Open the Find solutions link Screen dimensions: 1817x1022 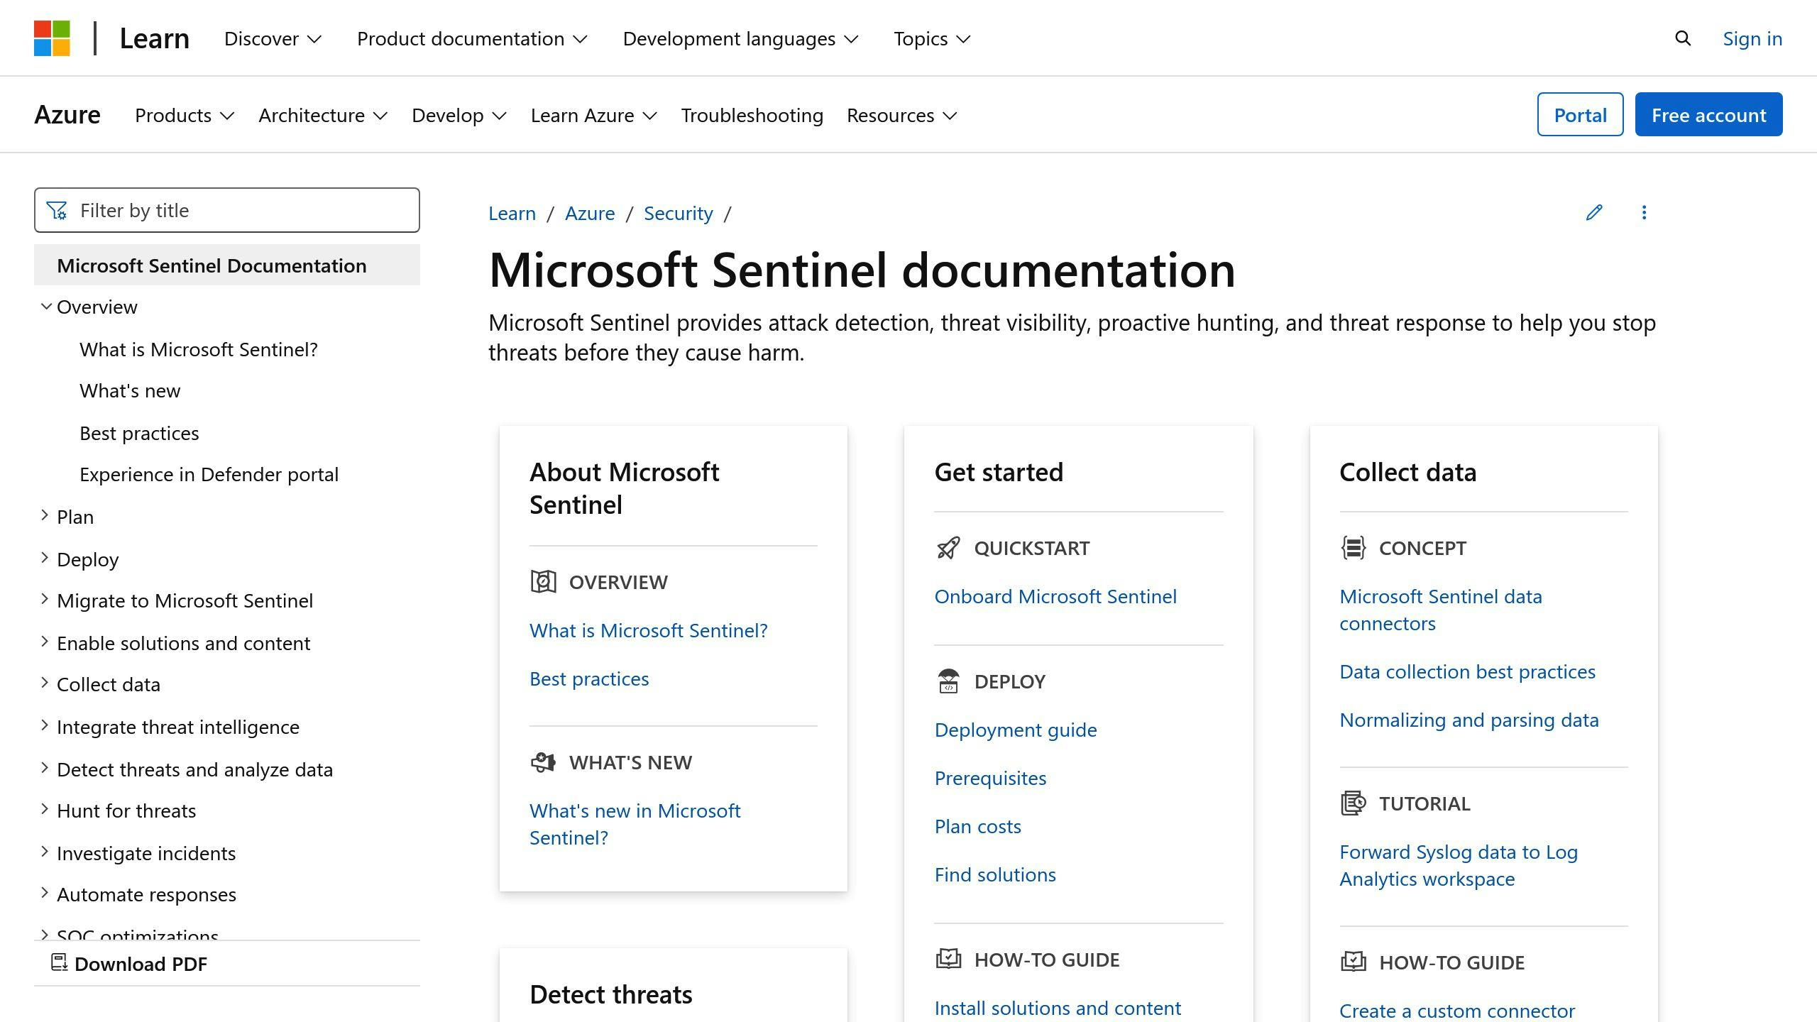click(x=995, y=874)
